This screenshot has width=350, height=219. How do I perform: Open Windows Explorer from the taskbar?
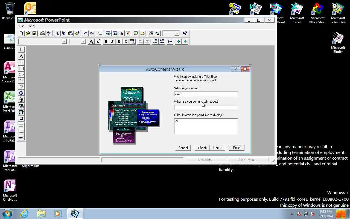(x=41, y=214)
